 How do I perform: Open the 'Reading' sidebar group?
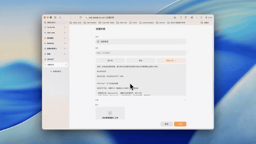click(56, 43)
